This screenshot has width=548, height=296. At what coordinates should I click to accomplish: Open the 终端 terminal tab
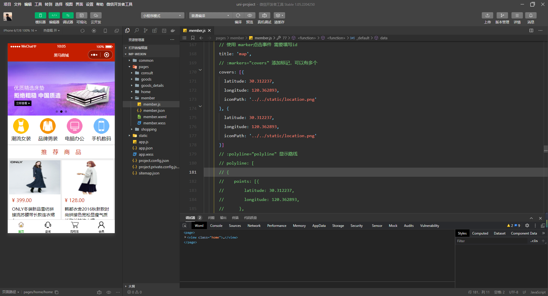coord(235,218)
